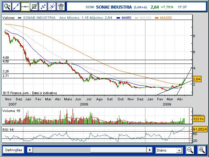Screen dimensions: 209x157
Task: Click the zoom out magnifier at bottom
Action: coord(190,150)
